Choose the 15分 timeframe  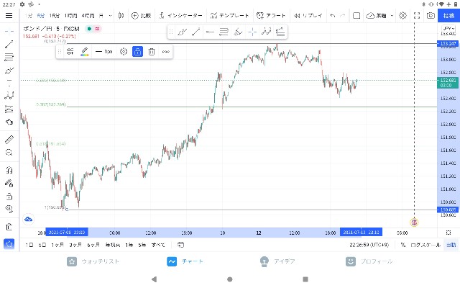55,16
